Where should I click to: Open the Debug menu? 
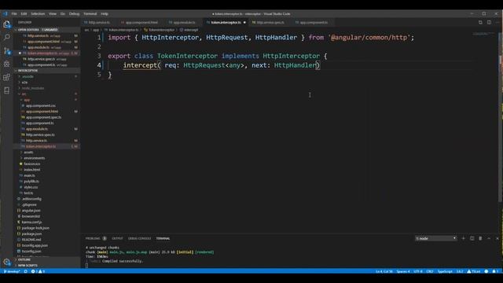[74, 14]
